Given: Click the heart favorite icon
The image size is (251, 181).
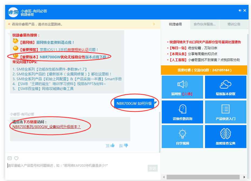Looking at the screenshot, I should point(16,158).
